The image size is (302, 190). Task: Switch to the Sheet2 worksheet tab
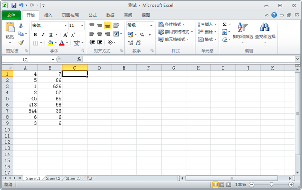[x=53, y=178]
